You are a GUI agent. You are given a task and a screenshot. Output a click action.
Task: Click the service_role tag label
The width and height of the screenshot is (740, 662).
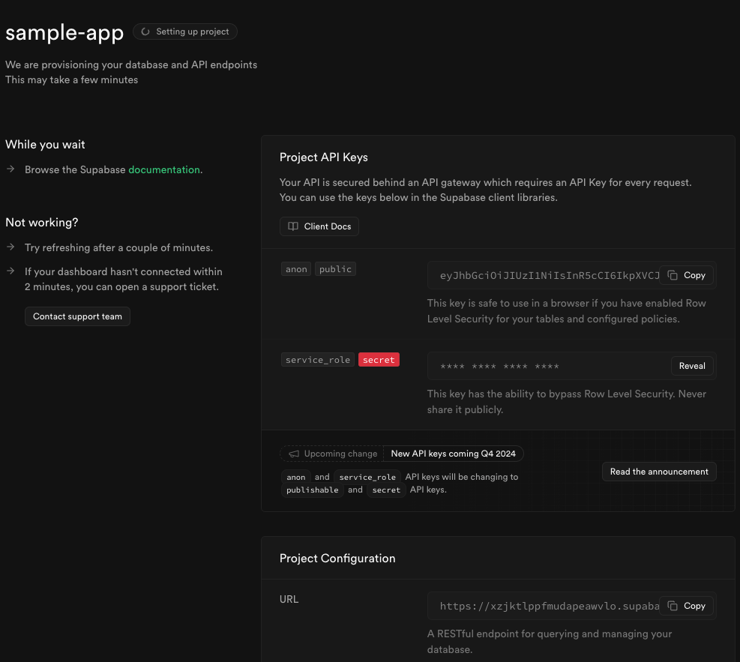tap(318, 360)
